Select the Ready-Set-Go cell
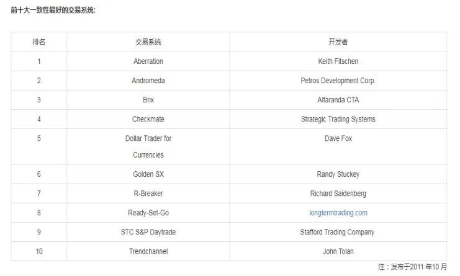Viewport: 460px width, 276px height. click(148, 213)
